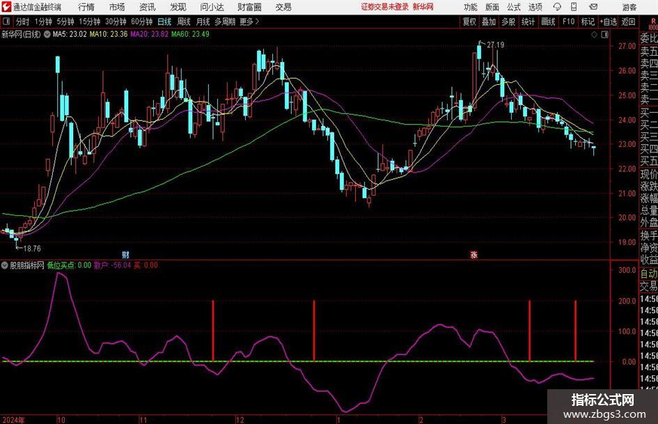Open the 多周期 multi-period view

225,22
